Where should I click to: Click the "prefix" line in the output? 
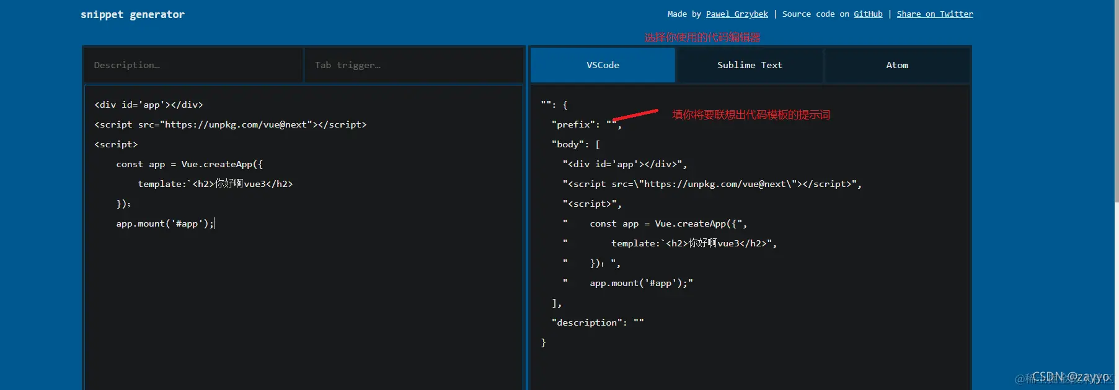coord(586,124)
